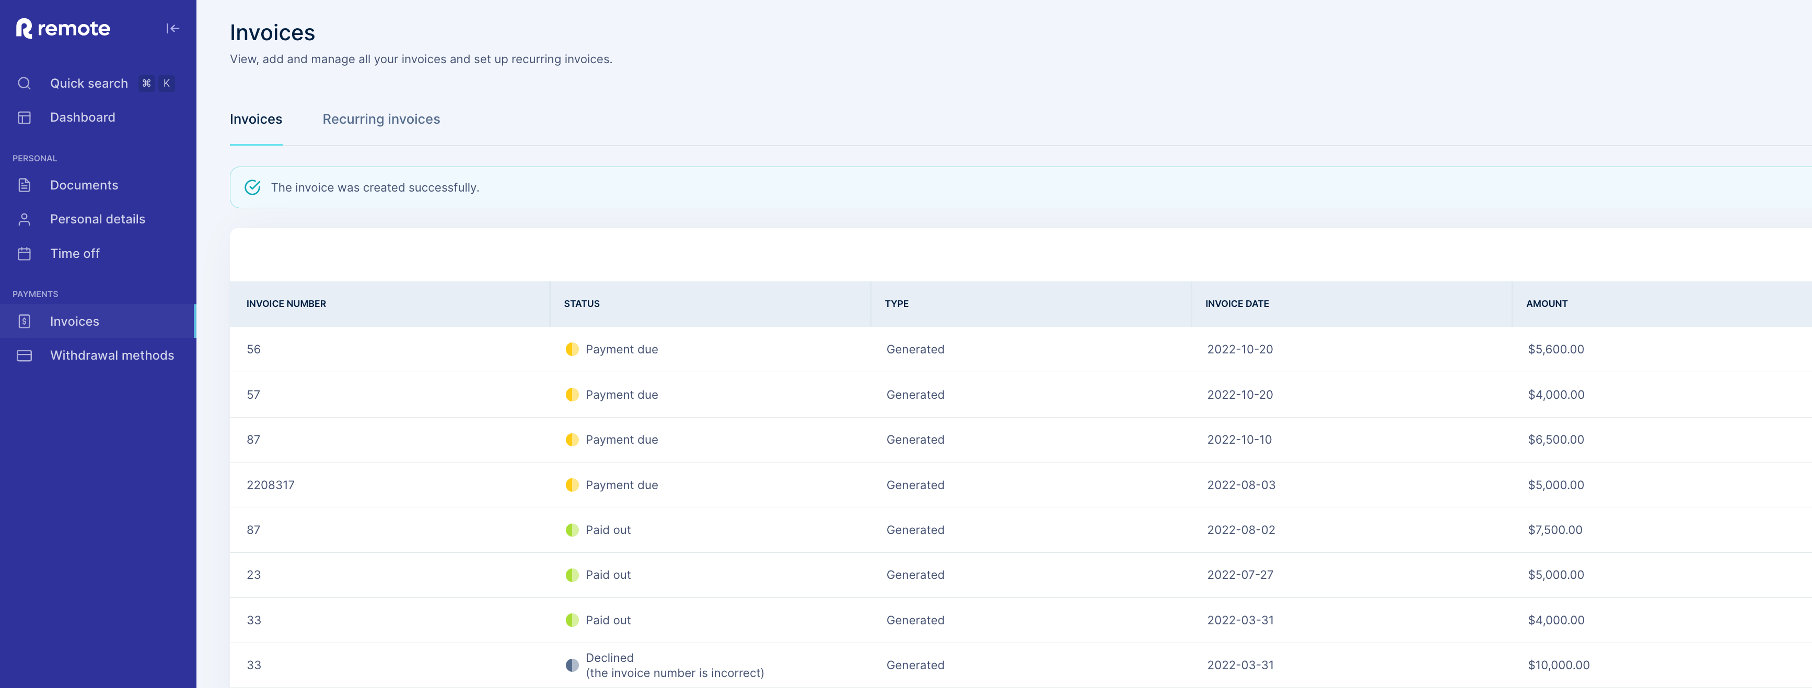Click the Remote logo in the sidebar
This screenshot has height=688, width=1812.
click(62, 28)
